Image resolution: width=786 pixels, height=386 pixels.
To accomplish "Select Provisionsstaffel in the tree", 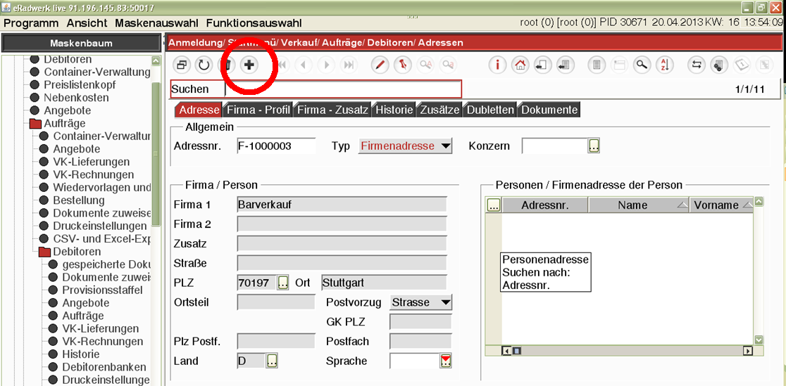I will 102,290.
